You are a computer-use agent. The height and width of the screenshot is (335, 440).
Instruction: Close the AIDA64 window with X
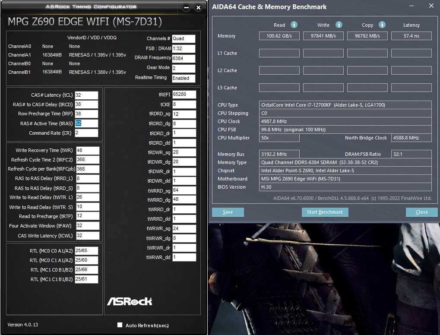[x=431, y=6]
